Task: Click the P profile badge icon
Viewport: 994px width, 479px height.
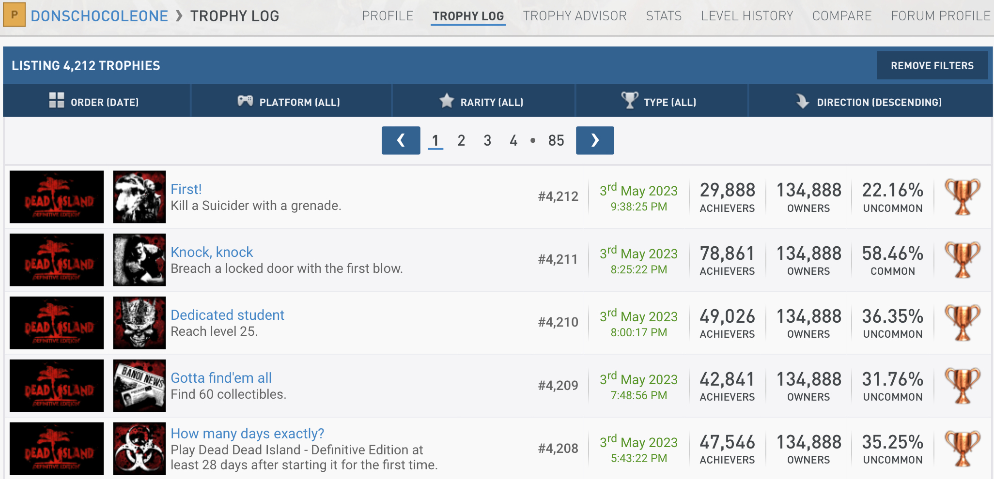Action: (x=15, y=15)
